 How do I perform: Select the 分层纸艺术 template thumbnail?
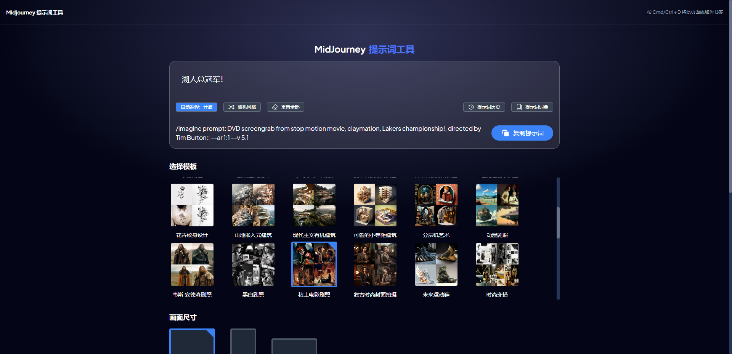436,205
